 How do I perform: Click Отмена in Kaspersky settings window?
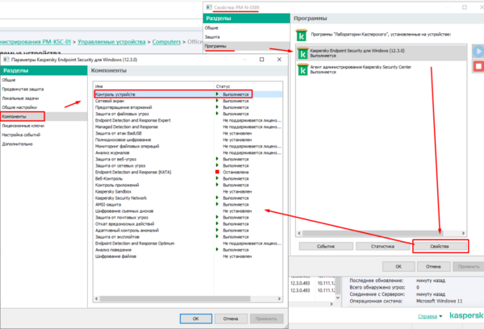click(231, 319)
